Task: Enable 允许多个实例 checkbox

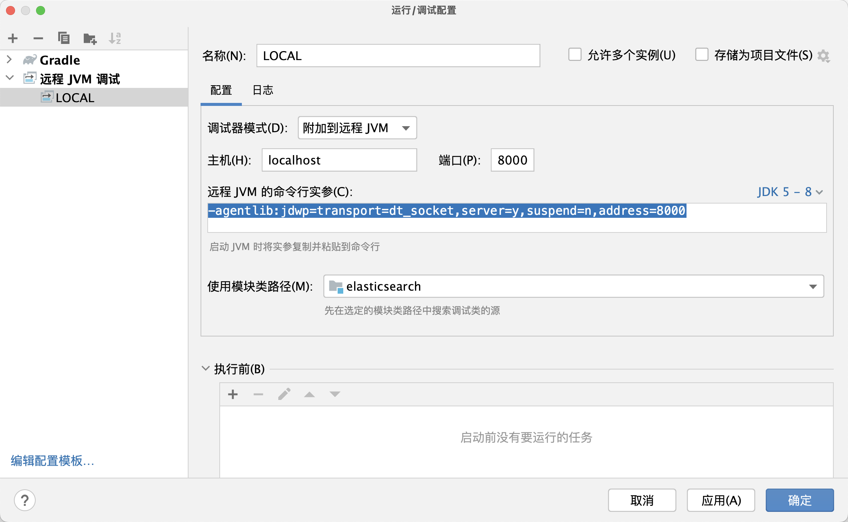Action: (x=574, y=55)
